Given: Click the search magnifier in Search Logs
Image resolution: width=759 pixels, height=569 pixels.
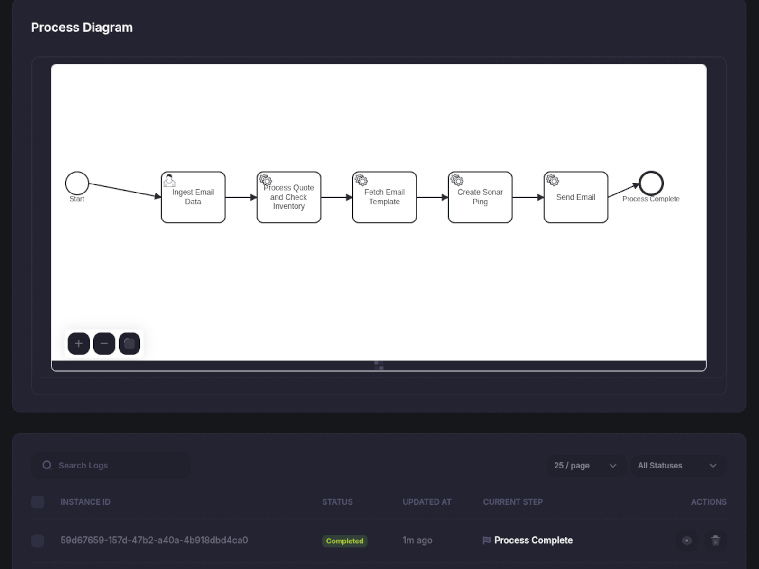Looking at the screenshot, I should coord(46,465).
